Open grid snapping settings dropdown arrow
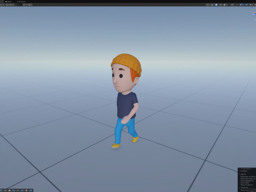This screenshot has height=192, width=256. tap(32, 5)
